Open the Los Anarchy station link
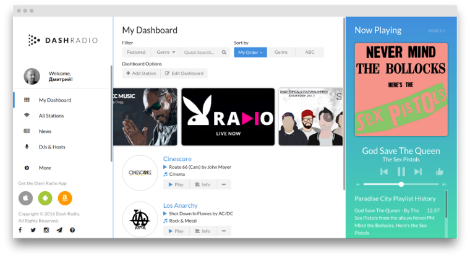The height and width of the screenshot is (261, 470). tap(180, 205)
